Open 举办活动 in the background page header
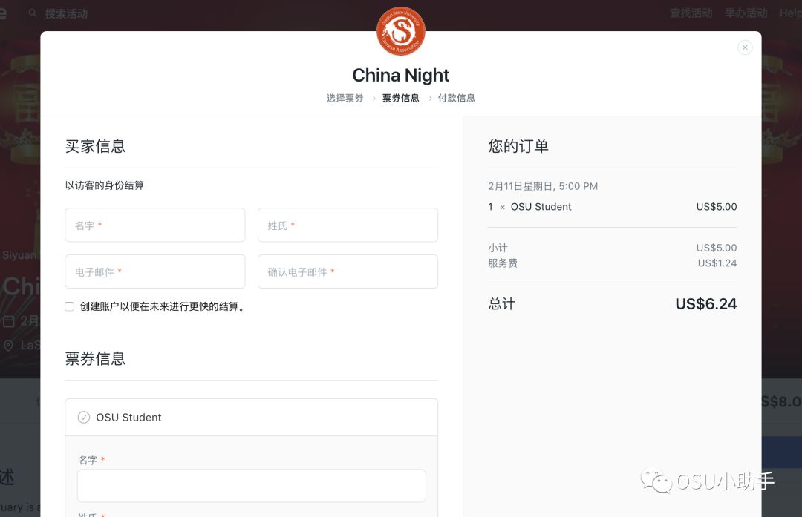Image resolution: width=802 pixels, height=517 pixels. [746, 13]
